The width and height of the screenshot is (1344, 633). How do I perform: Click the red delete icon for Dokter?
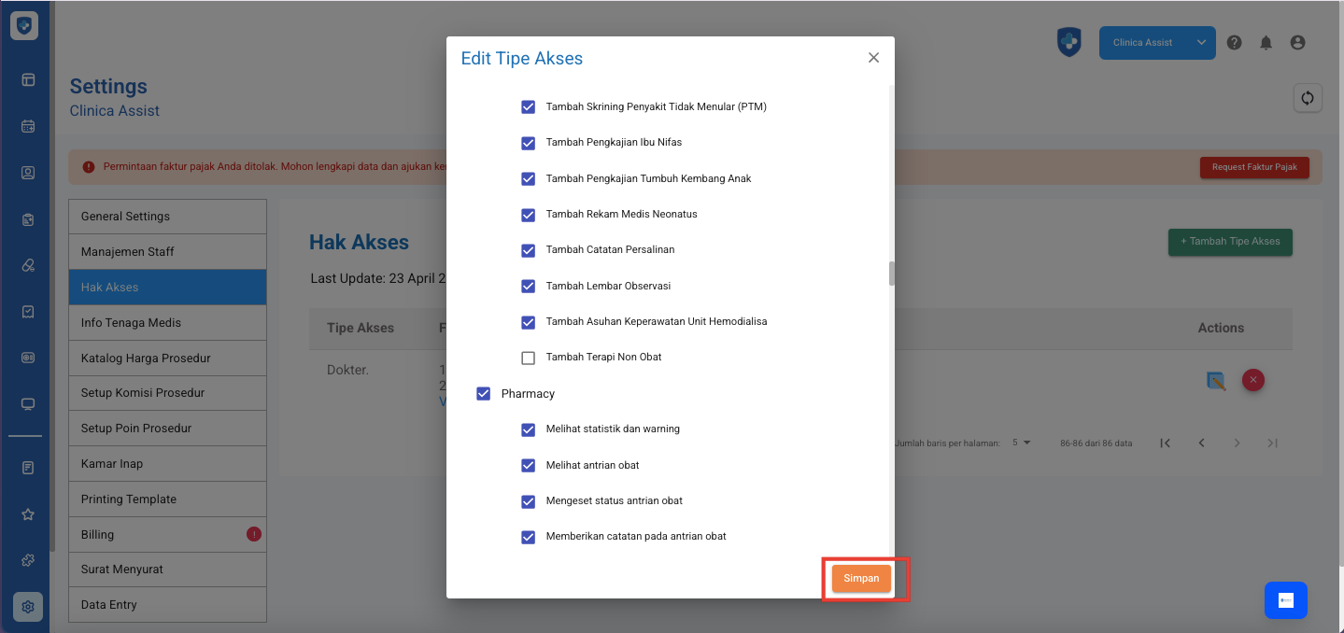(x=1252, y=380)
